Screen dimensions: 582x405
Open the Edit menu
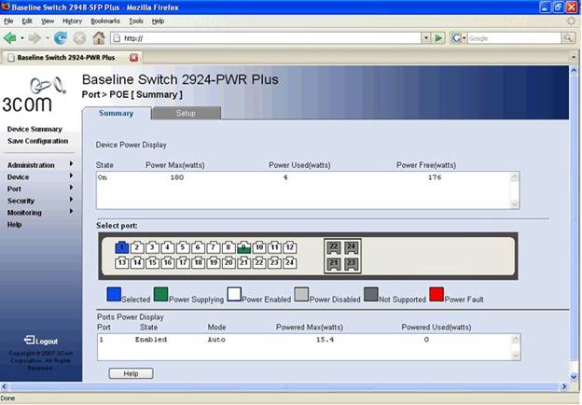pos(27,21)
